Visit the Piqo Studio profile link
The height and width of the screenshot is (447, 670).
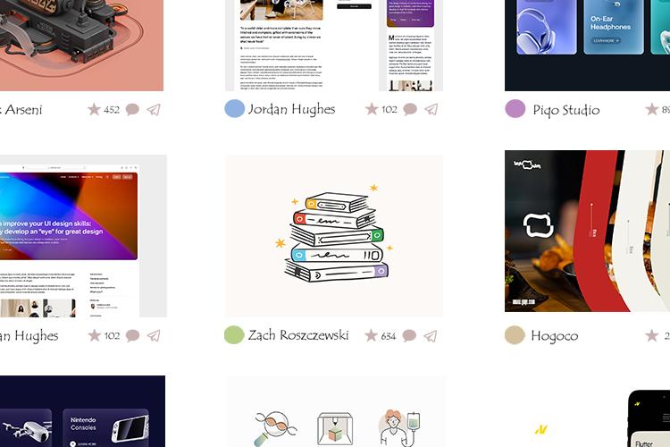(x=566, y=110)
